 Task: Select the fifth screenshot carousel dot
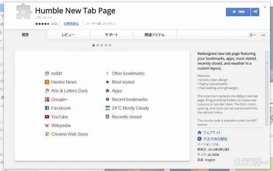(110, 45)
